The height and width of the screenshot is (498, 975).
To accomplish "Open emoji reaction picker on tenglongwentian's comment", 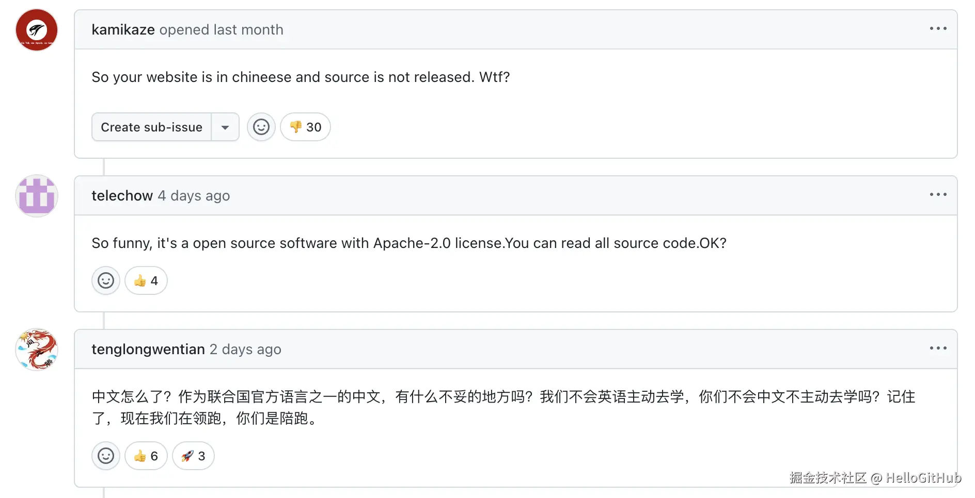I will [x=106, y=456].
